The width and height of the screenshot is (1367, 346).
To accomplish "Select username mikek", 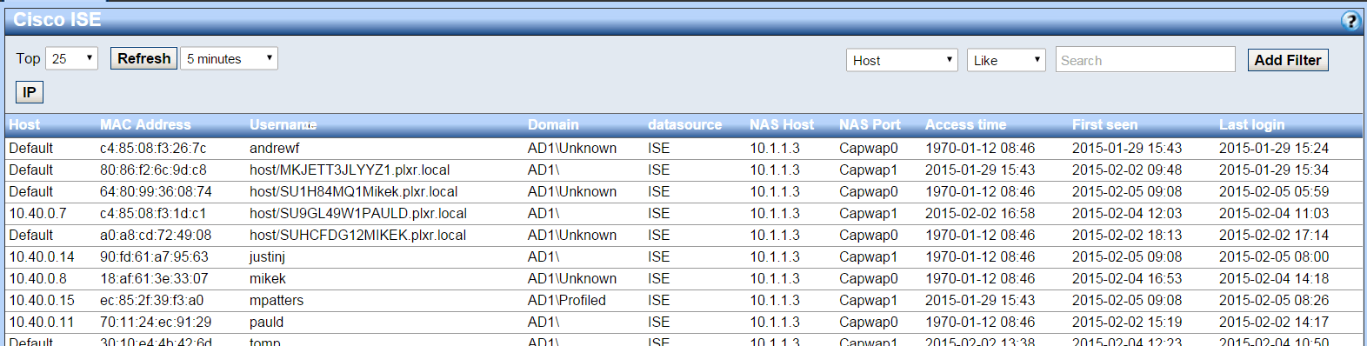I will click(x=268, y=278).
